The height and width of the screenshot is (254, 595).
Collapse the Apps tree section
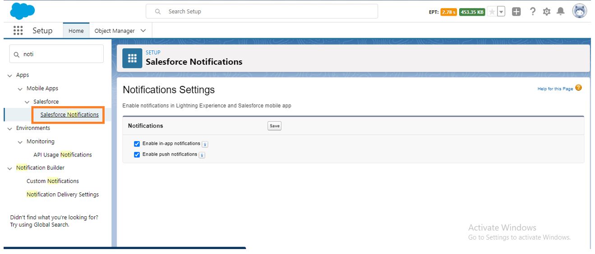(x=10, y=76)
